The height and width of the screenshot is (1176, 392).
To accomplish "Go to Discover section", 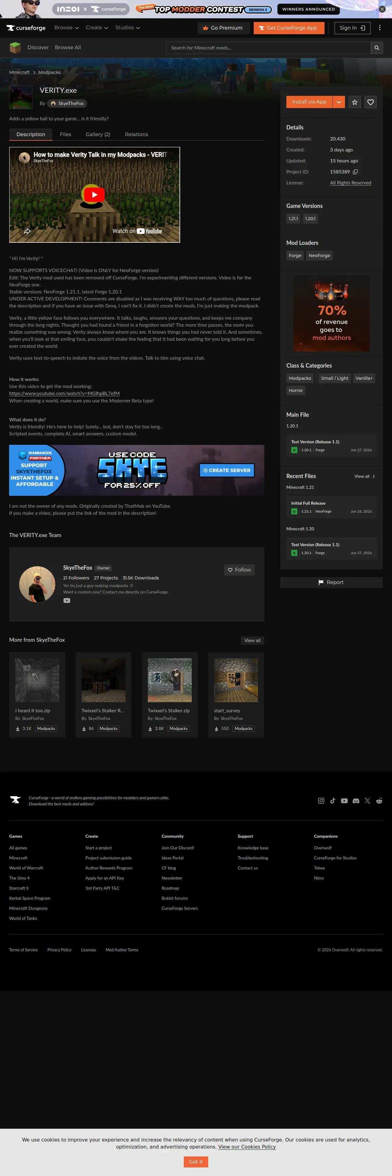I will (x=38, y=48).
